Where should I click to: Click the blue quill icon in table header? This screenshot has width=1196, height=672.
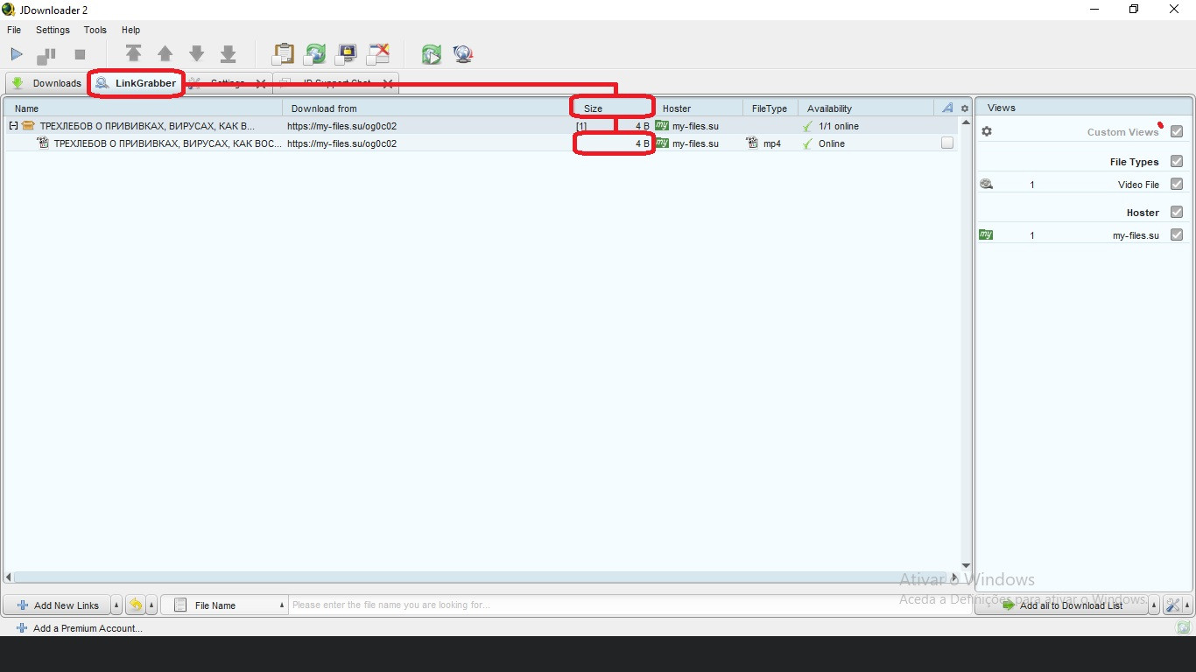click(x=947, y=108)
